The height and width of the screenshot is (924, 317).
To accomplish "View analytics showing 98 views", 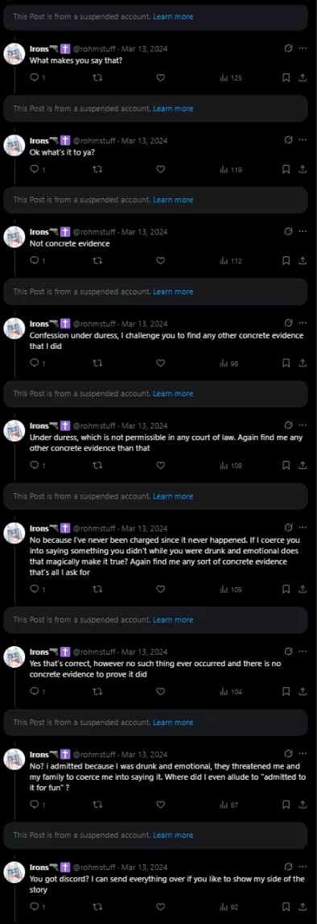I will [x=228, y=363].
